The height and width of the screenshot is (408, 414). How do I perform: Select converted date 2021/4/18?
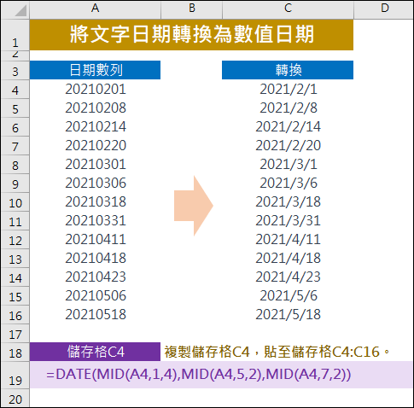[288, 259]
